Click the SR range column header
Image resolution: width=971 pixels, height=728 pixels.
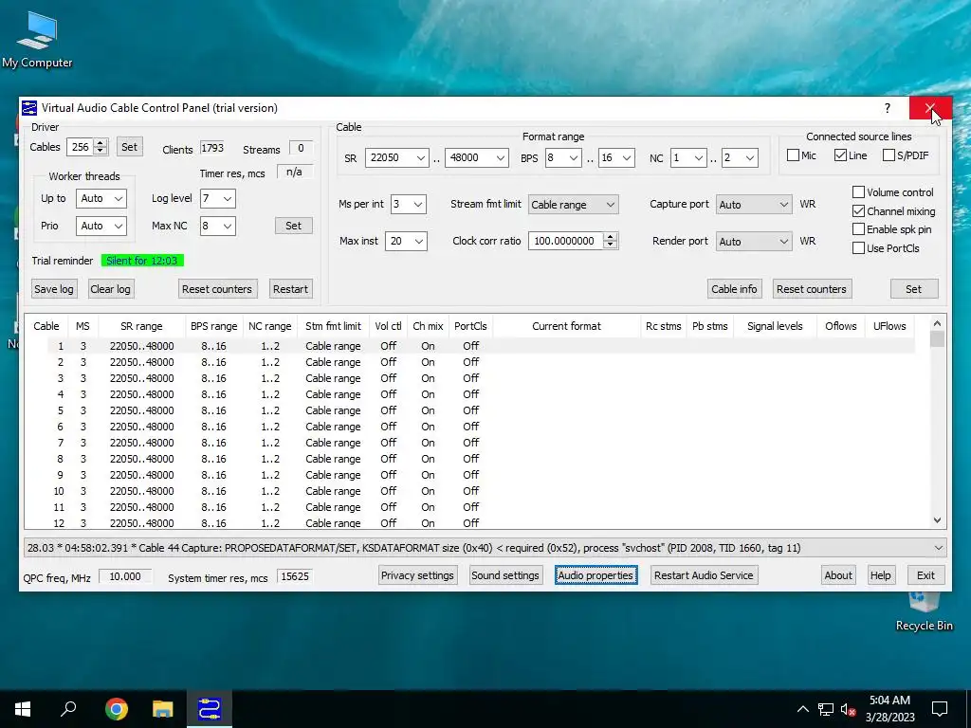[141, 326]
